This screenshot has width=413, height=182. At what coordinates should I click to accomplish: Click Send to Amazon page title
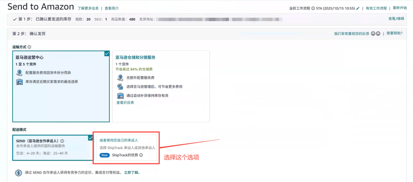tap(41, 6)
